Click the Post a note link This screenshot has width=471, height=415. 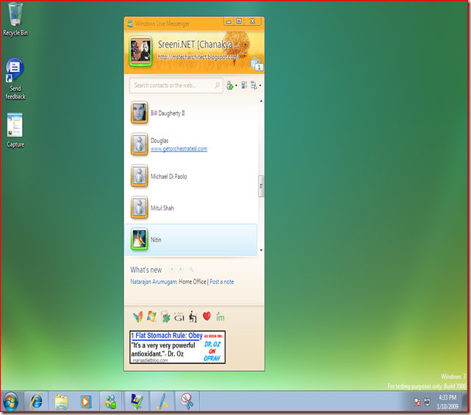tap(222, 282)
